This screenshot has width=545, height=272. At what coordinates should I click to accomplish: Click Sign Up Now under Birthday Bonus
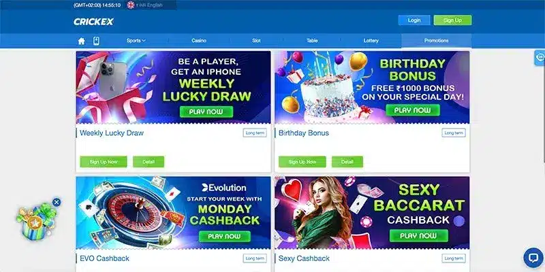point(302,162)
